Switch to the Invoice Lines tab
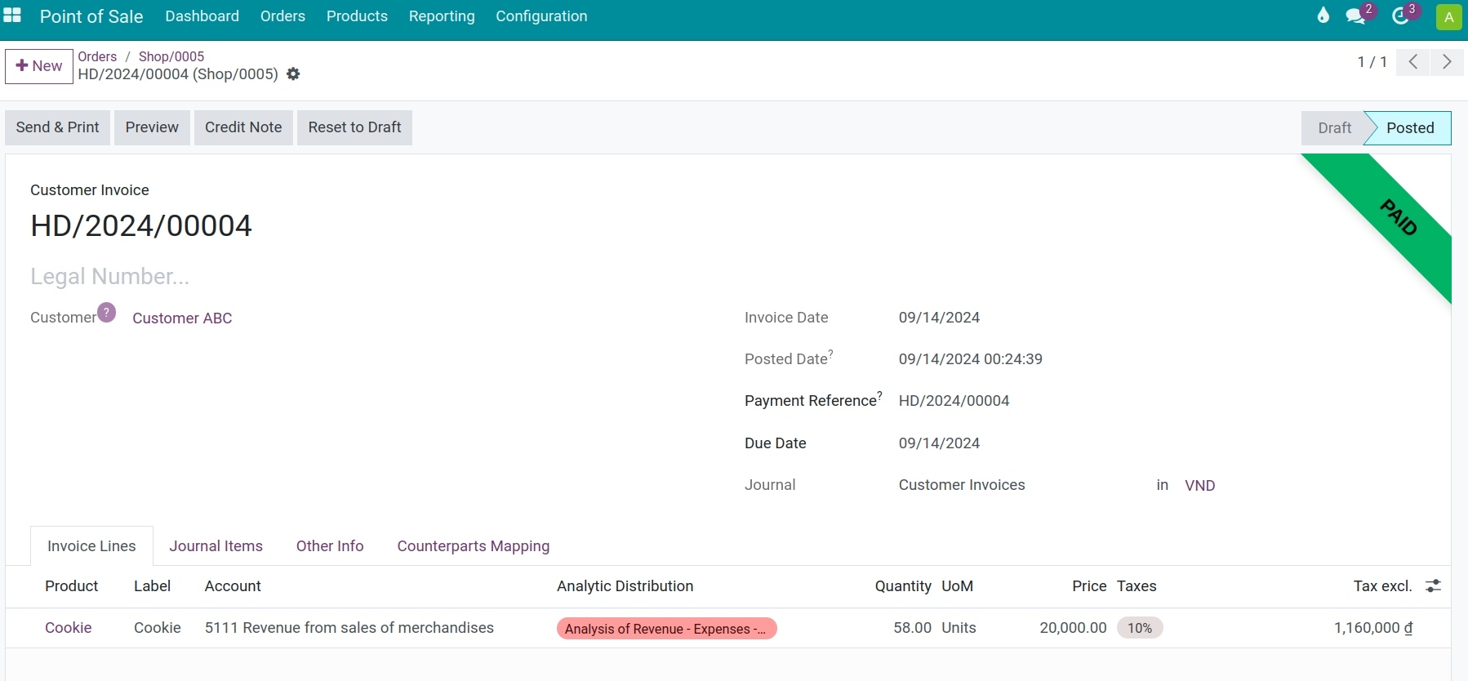 [x=91, y=546]
